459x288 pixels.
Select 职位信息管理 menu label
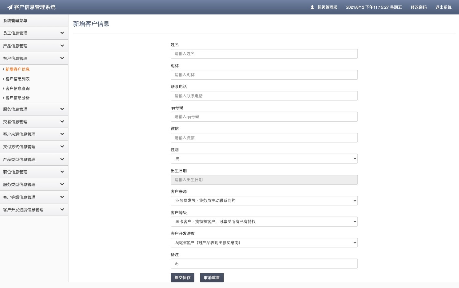point(15,172)
